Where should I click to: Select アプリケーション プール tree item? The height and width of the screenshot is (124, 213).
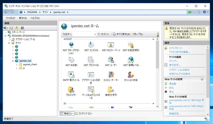(x=25, y=39)
